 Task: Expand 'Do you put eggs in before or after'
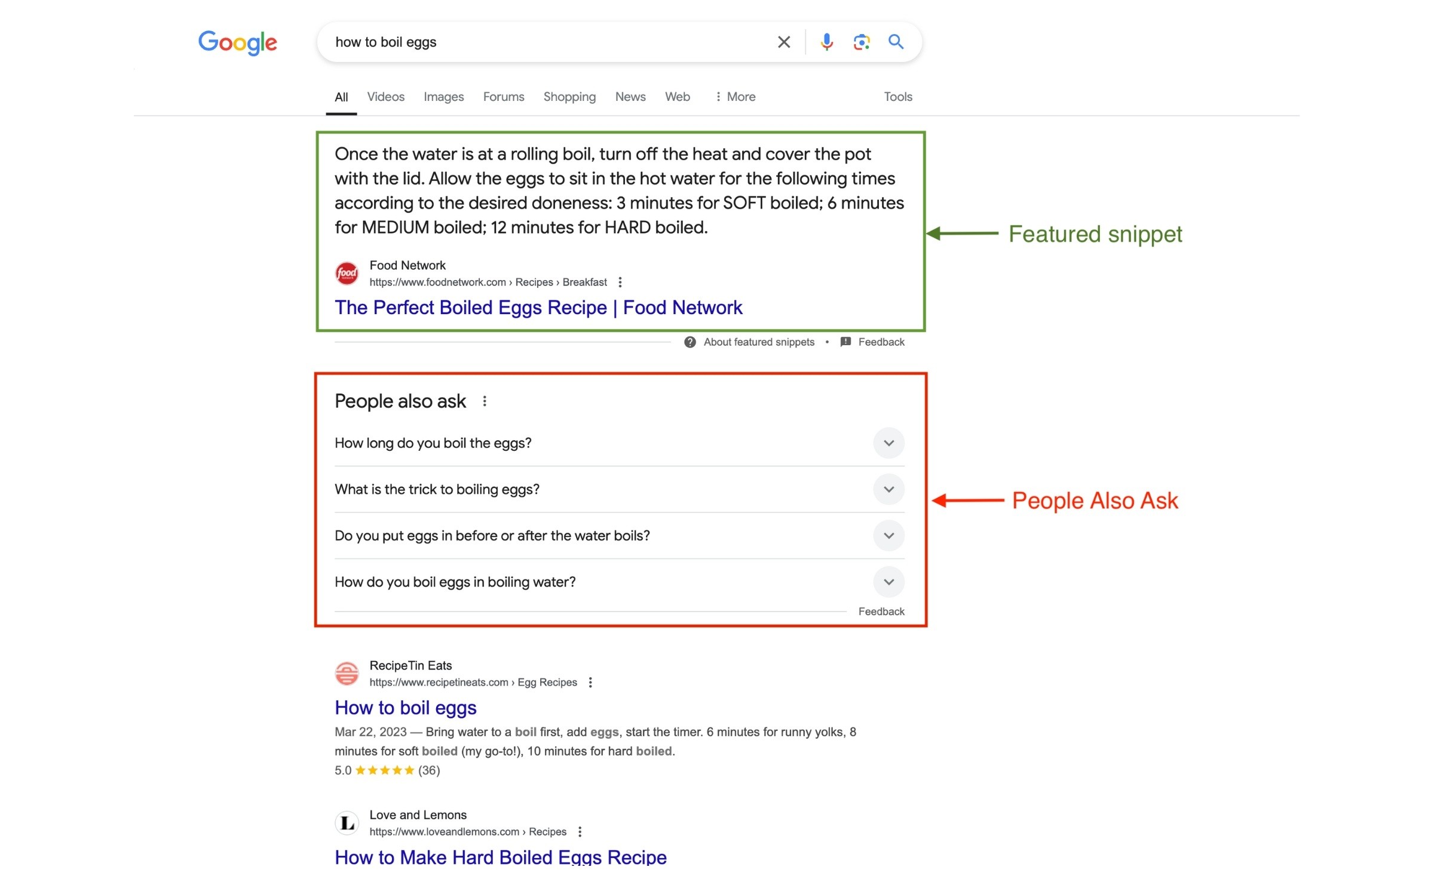click(619, 536)
